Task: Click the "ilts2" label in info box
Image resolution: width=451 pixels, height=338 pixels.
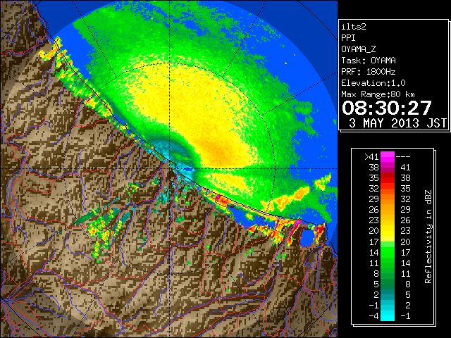Action: click(x=354, y=27)
